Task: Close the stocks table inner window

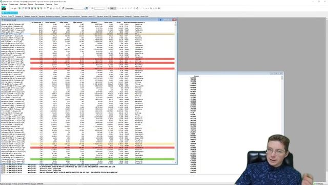Action: [174, 20]
